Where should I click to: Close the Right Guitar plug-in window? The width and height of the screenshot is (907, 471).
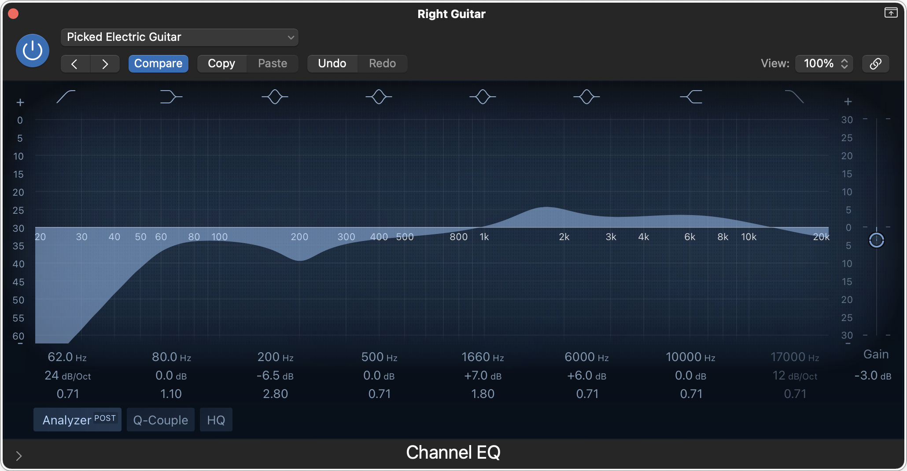(13, 14)
